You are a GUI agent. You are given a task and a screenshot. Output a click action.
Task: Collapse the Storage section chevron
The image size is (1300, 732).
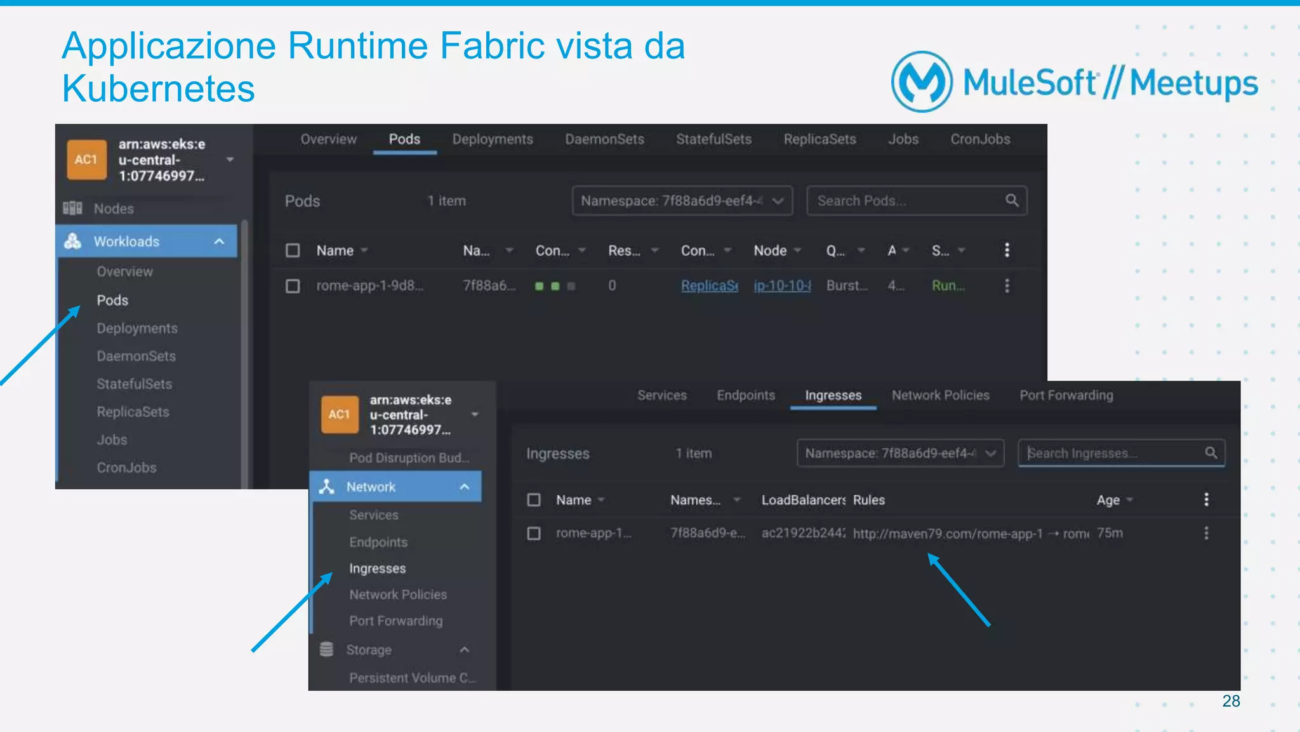click(465, 649)
